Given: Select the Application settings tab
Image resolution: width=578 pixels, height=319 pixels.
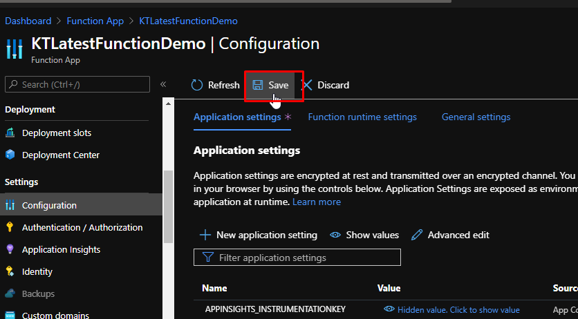Looking at the screenshot, I should [x=242, y=117].
